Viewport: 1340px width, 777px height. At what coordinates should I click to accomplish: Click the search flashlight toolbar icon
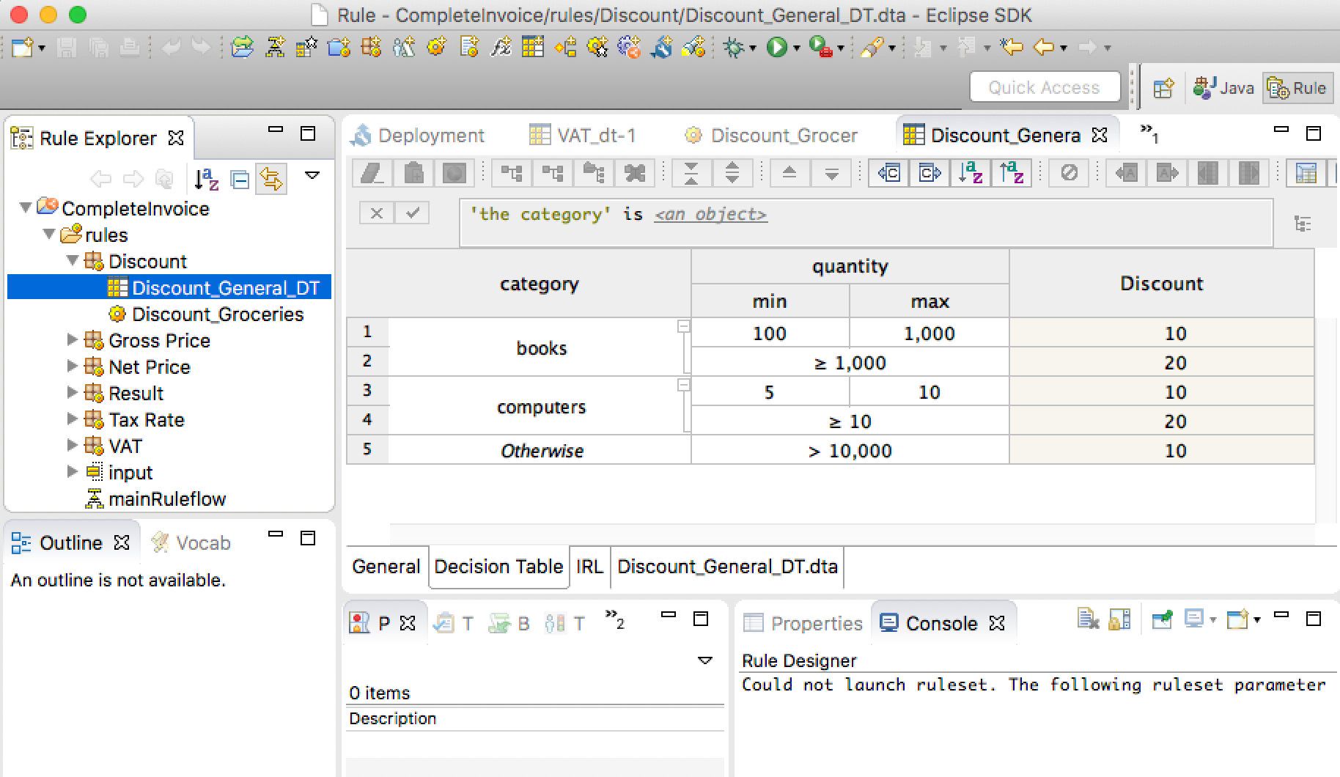872,48
